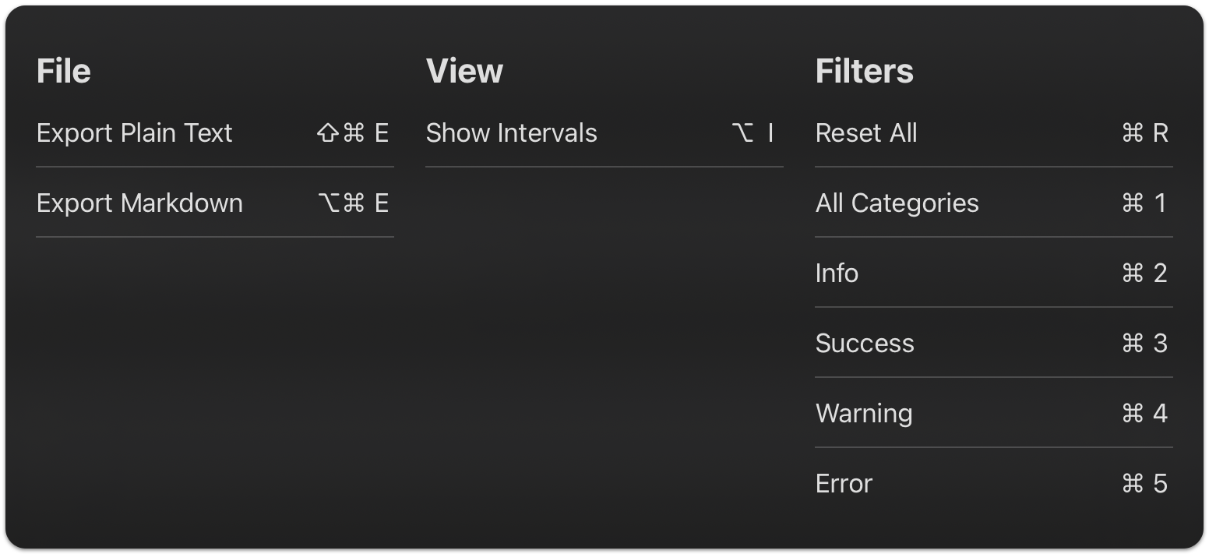The width and height of the screenshot is (1209, 554).
Task: Click the ⌘1 shortcut next to All Categories
Action: click(x=1143, y=203)
